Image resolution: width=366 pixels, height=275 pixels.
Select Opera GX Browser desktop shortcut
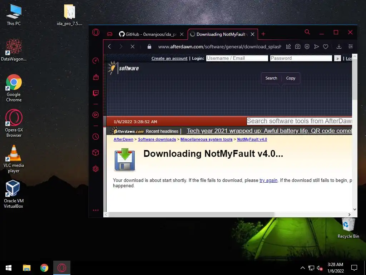click(x=14, y=124)
